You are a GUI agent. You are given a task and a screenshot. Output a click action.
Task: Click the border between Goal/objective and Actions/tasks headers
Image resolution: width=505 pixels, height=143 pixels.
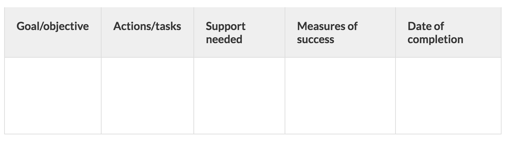click(101, 32)
